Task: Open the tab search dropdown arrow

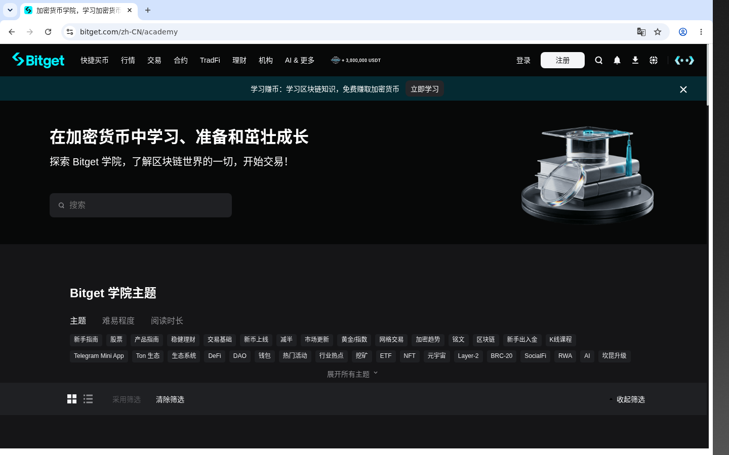Action: (x=10, y=10)
